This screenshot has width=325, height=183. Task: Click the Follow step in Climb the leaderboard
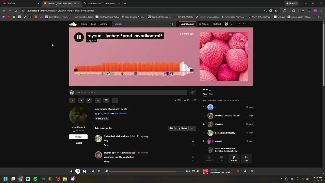[x=234, y=159]
